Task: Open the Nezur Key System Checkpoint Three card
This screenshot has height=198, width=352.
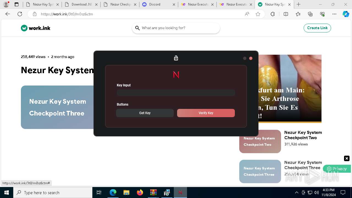Action: pos(57,107)
